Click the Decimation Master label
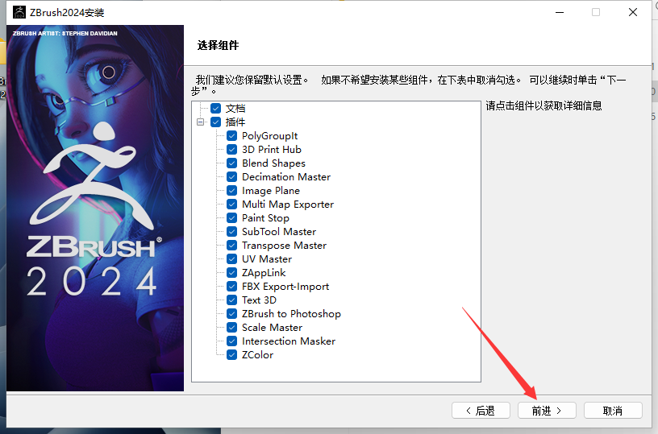 click(286, 177)
